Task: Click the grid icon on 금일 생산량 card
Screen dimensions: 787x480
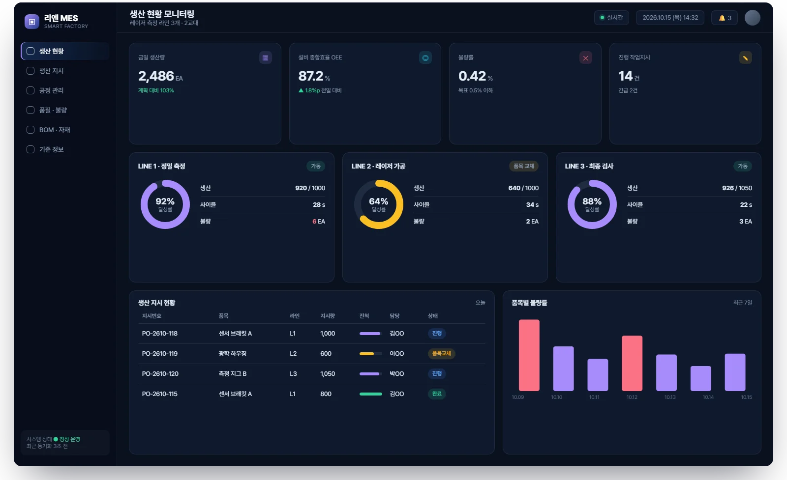Action: 265,58
